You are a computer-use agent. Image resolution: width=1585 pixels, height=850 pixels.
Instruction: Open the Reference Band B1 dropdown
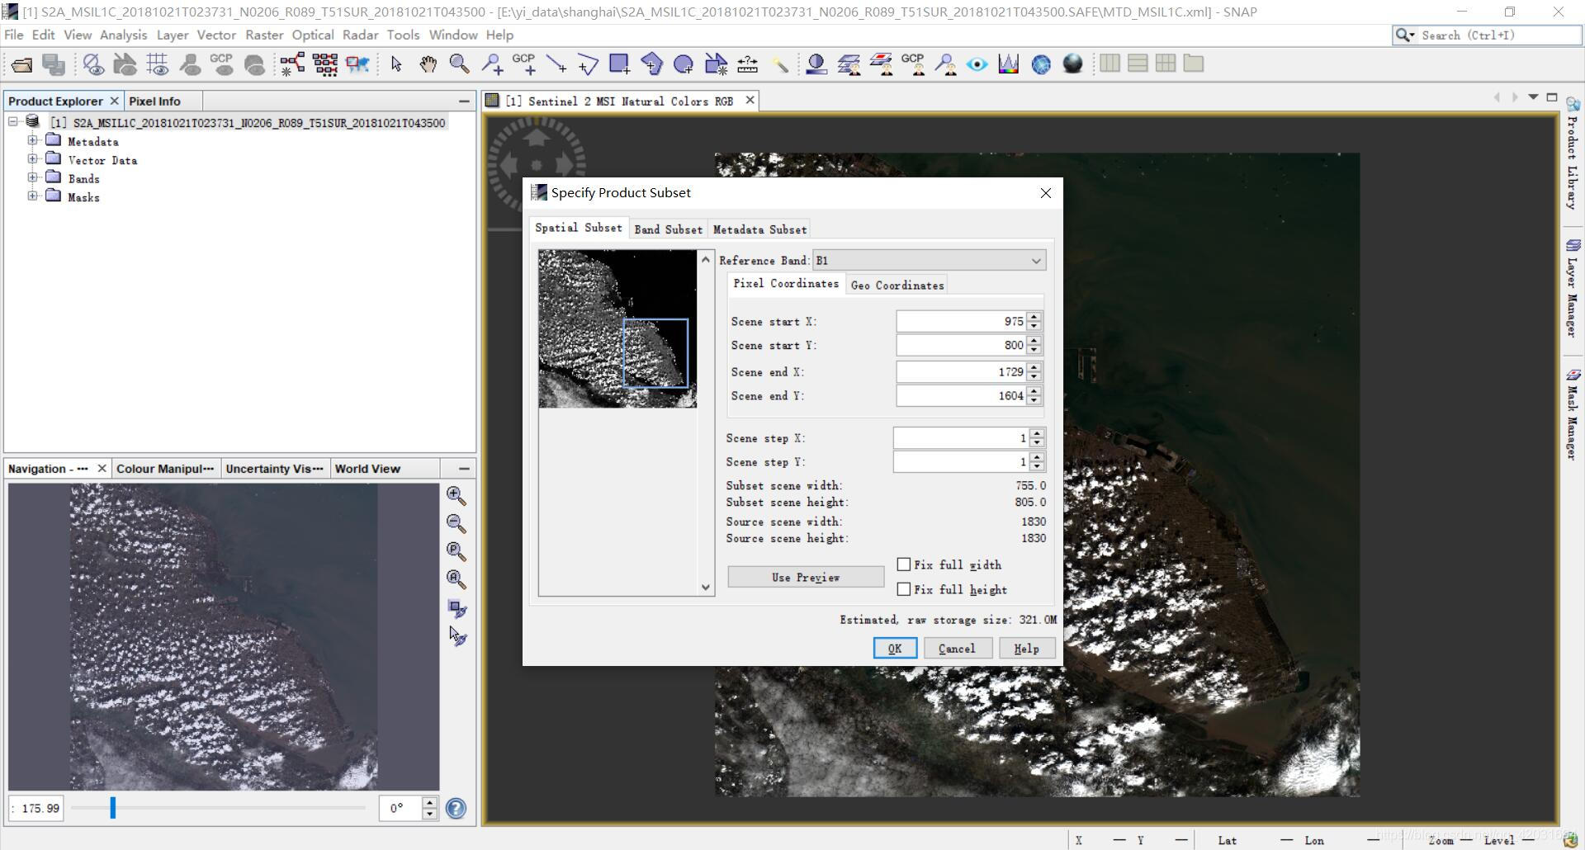(930, 261)
